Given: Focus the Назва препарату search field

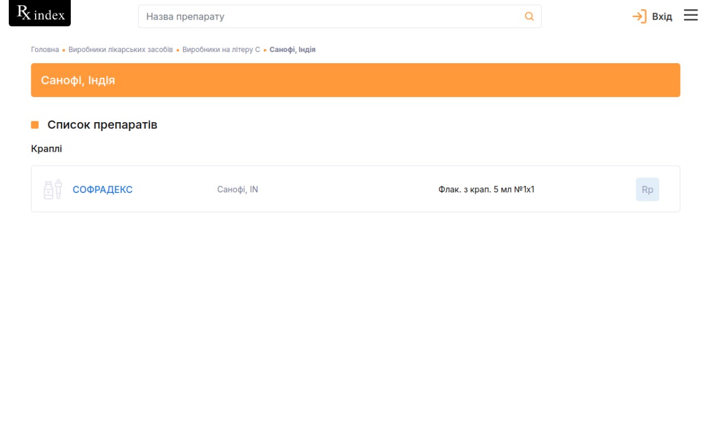Looking at the screenshot, I should click(x=329, y=16).
